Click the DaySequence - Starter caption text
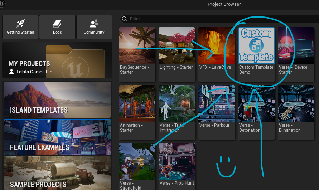This screenshot has height=190, width=319. [x=135, y=69]
